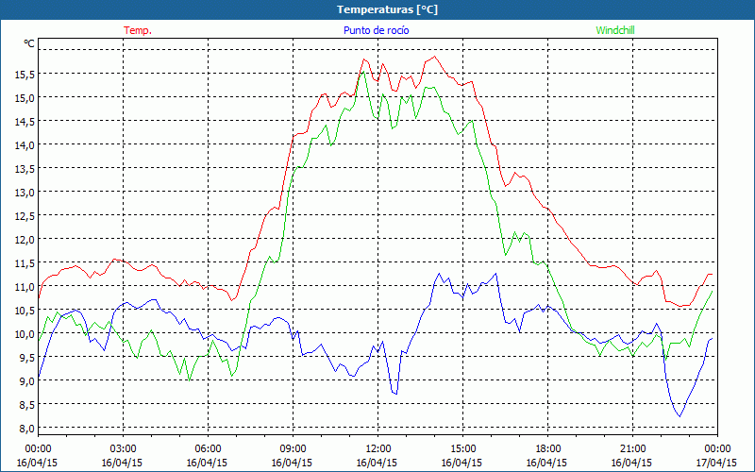Click the Windchill green legend label
Screen dimensions: 755x472
(615, 30)
